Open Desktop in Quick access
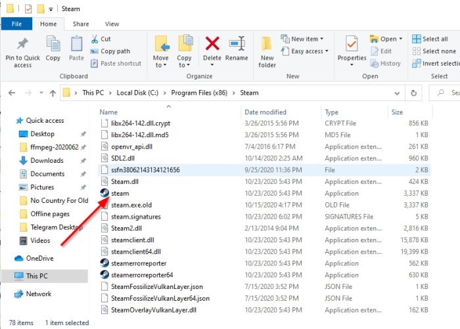 pos(37,134)
